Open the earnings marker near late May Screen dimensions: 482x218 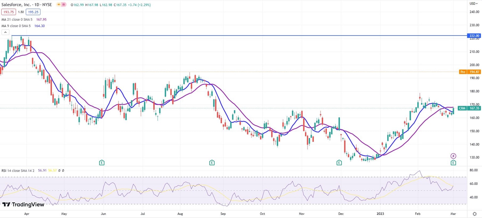[x=101, y=163]
